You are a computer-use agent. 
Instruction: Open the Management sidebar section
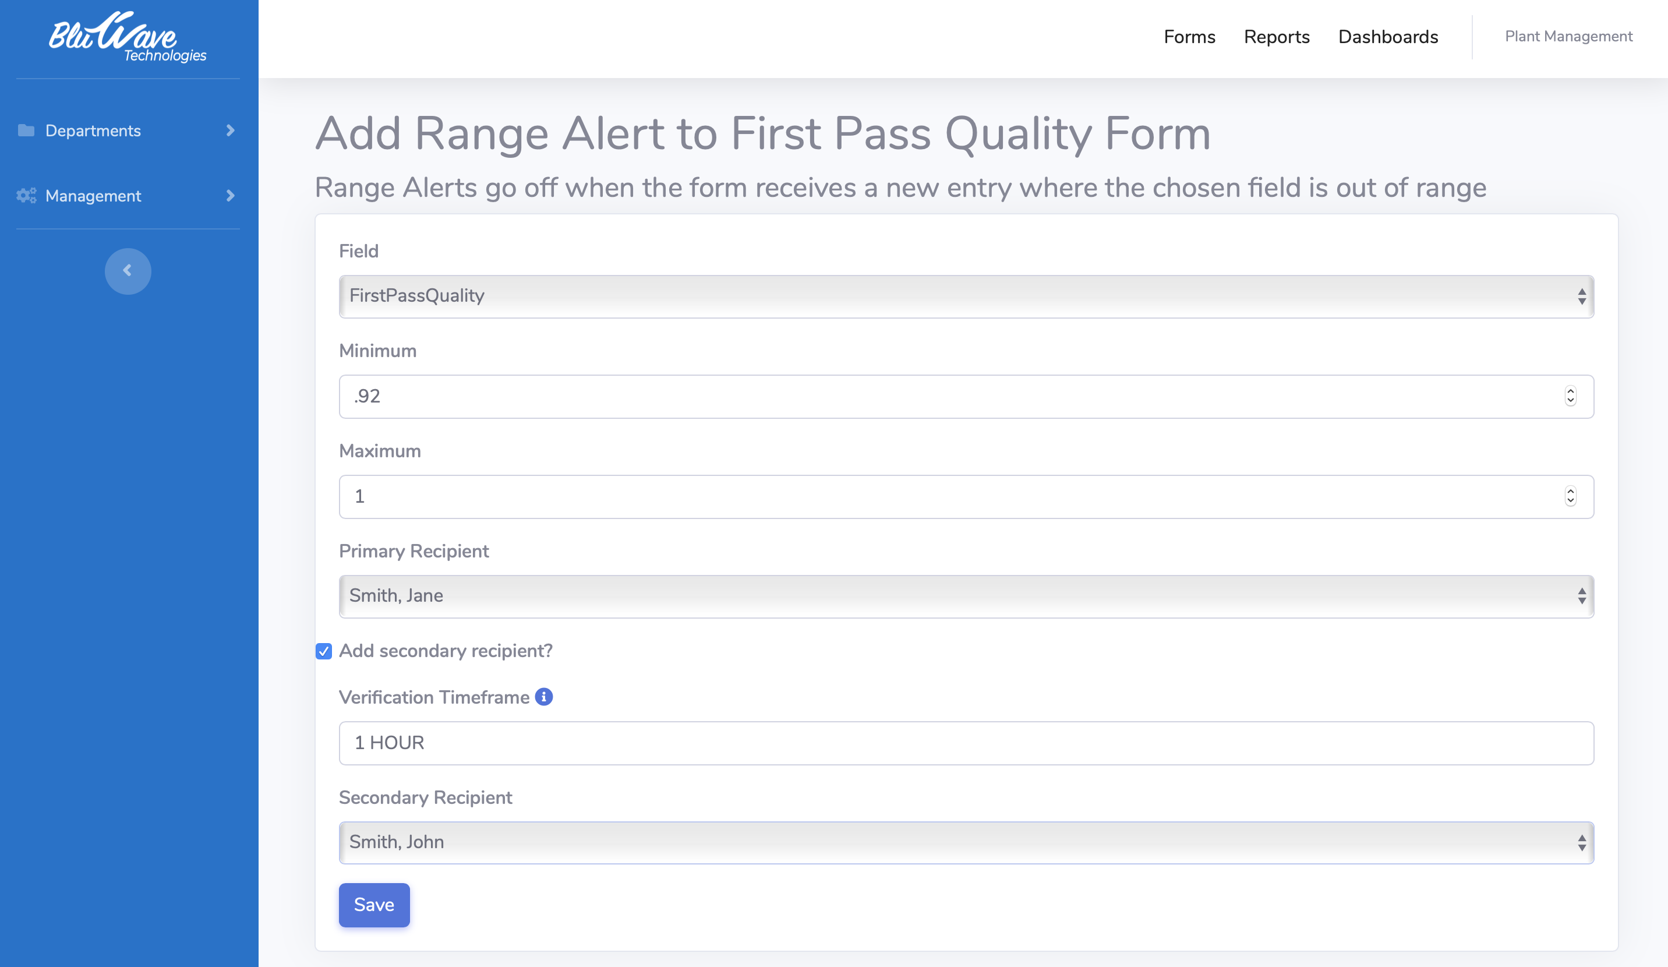click(x=128, y=195)
